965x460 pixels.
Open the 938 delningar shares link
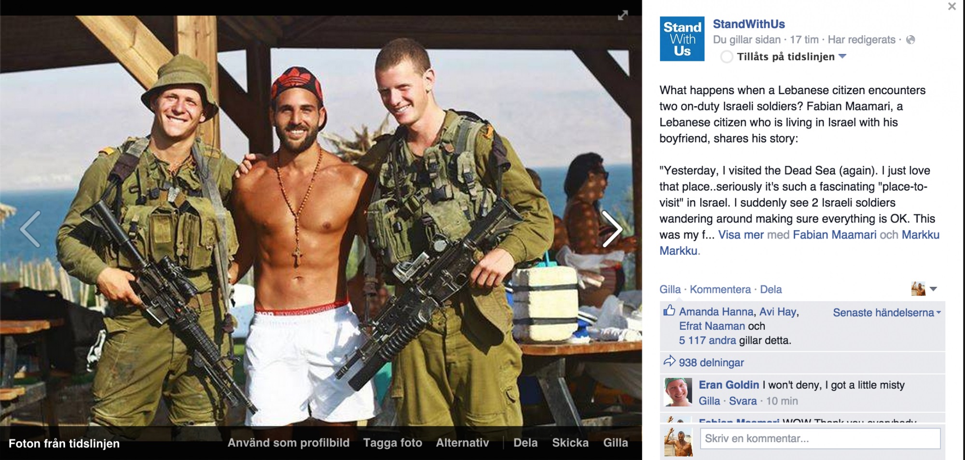[x=711, y=362]
